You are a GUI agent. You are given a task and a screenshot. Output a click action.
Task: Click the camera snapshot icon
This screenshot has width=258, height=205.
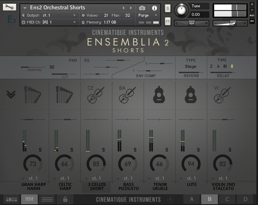pos(142,8)
